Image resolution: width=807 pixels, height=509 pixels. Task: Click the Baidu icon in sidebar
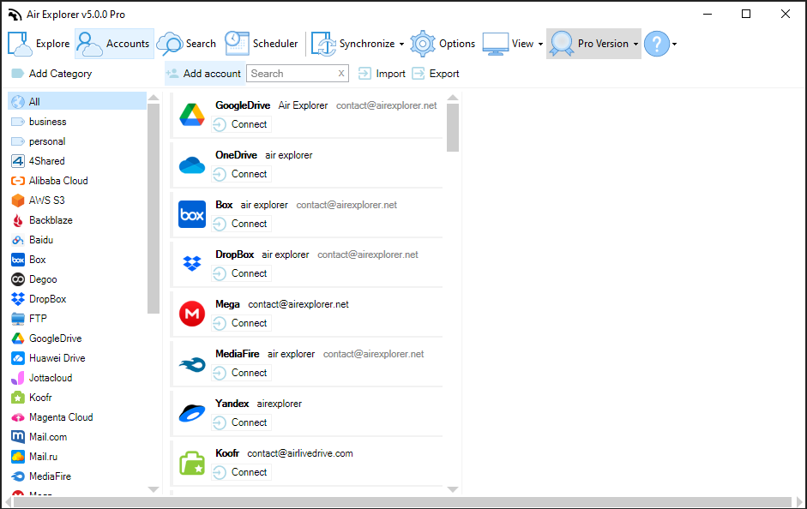coord(18,240)
